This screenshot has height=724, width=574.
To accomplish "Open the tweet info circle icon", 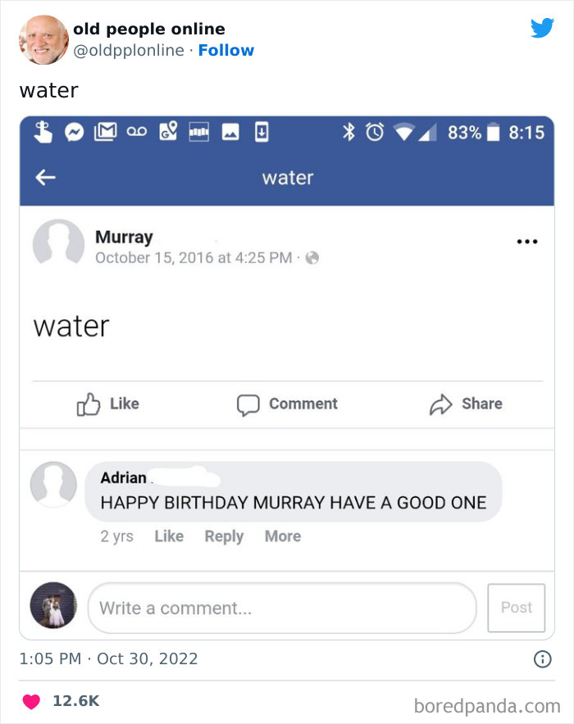I will point(542,658).
